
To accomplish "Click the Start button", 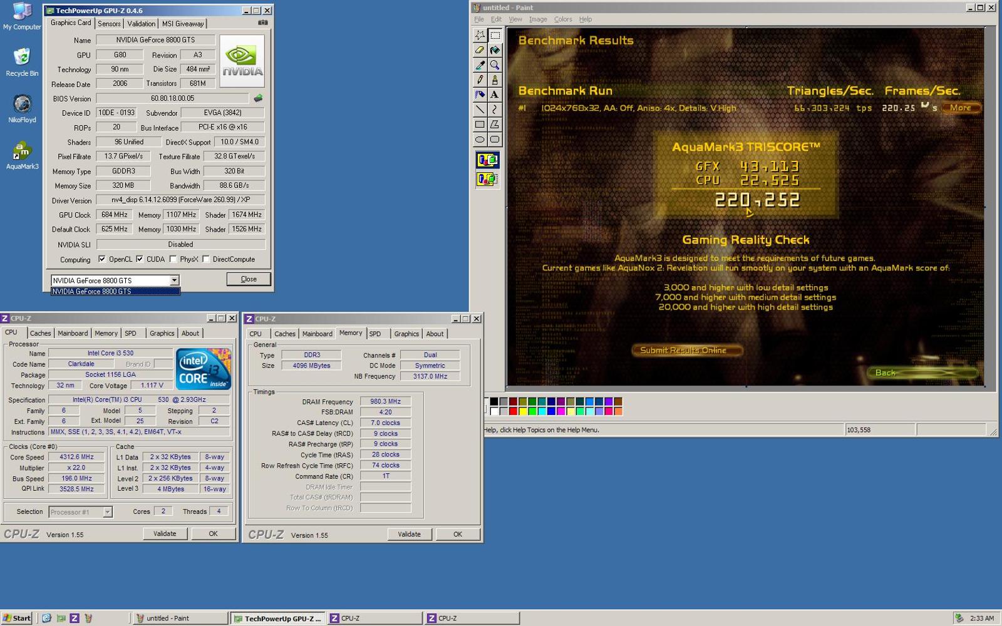I will click(17, 618).
